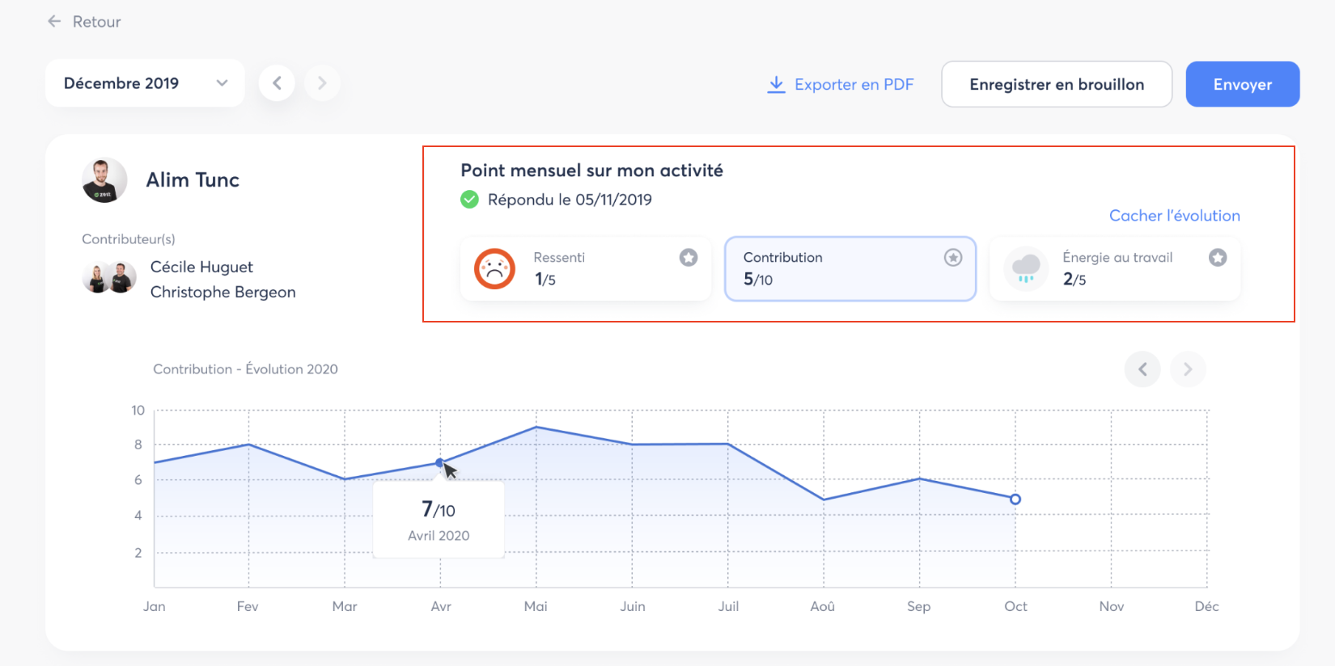Toggle the star on Contribution card
1335x666 pixels.
click(953, 258)
